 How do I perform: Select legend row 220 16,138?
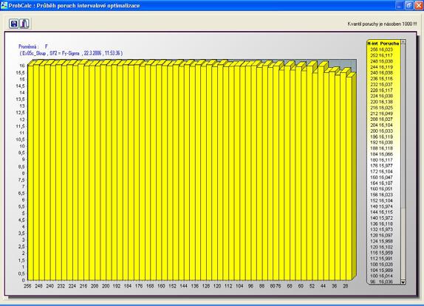click(382, 102)
